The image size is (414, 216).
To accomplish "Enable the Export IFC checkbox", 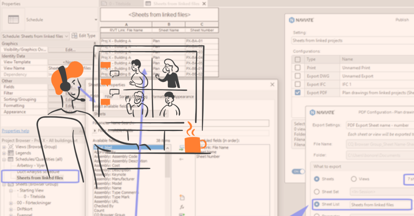I will [297, 84].
